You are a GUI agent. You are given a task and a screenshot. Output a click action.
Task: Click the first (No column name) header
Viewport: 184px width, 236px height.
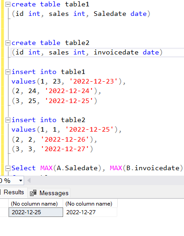pos(34,204)
